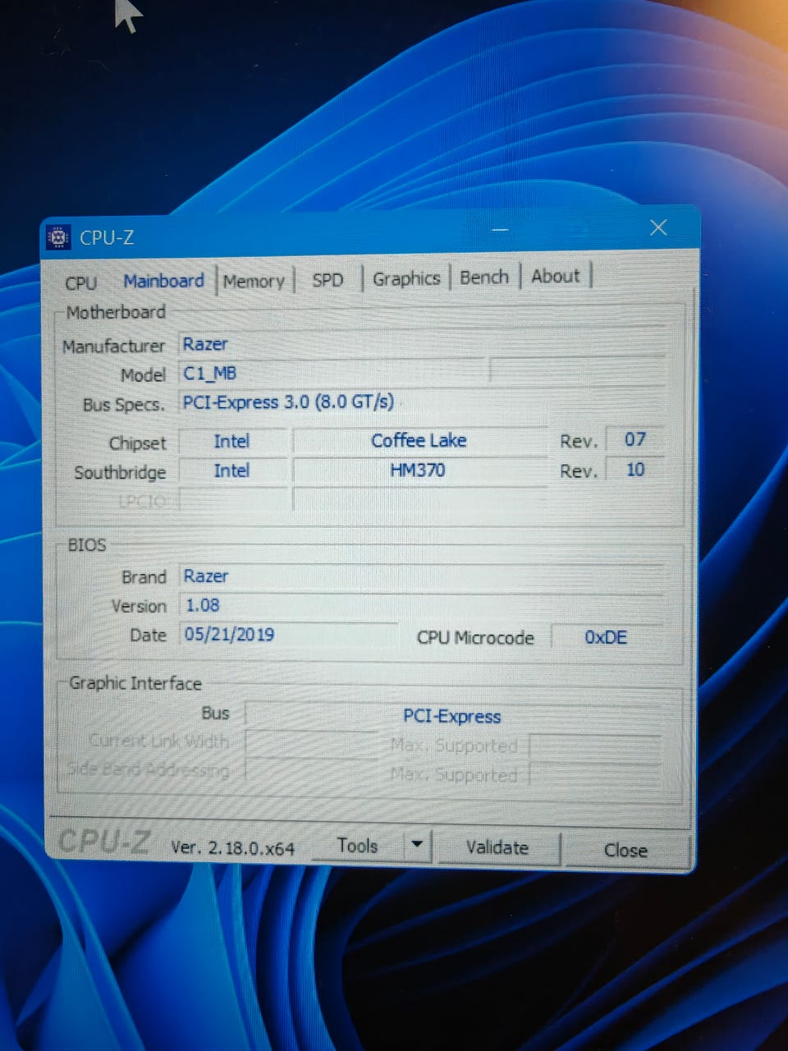788x1051 pixels.
Task: Click the HM370 southbridge field
Action: tap(419, 470)
